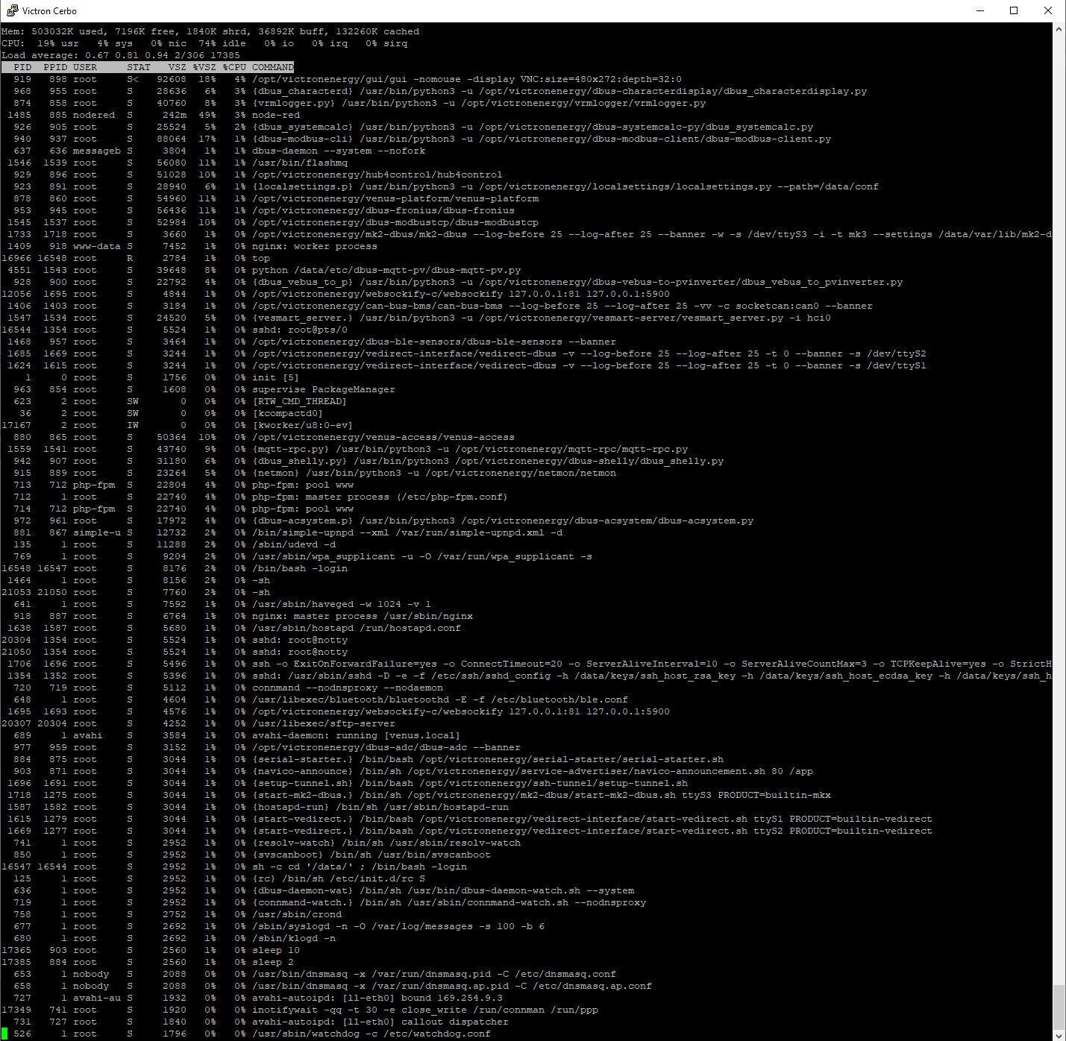
Task: Click the bluetoothd process row
Action: pos(315,699)
